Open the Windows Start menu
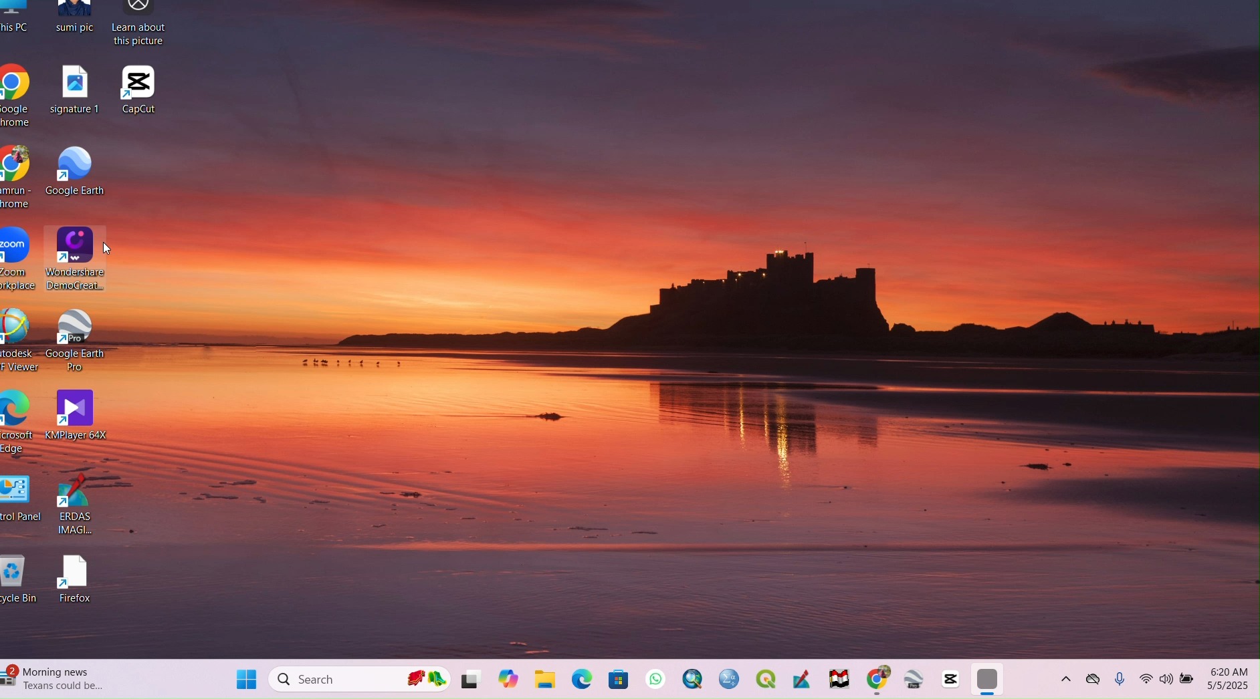Image resolution: width=1260 pixels, height=699 pixels. tap(247, 680)
